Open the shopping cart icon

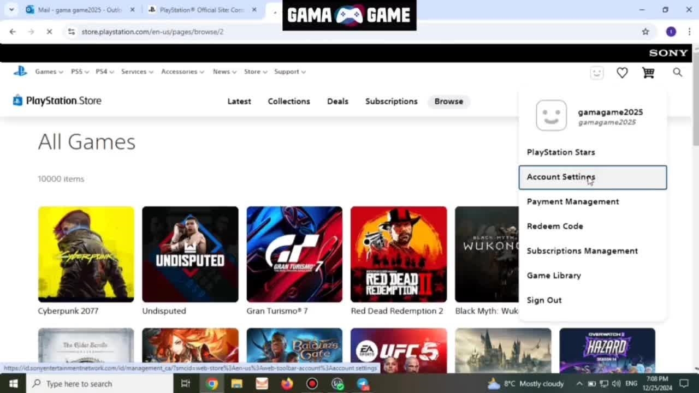(x=648, y=73)
